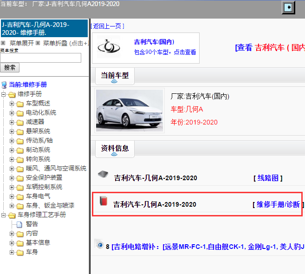Screen dimensions: 305x274
Task: Click the 减速器 folder icon
Action: (x=20, y=123)
